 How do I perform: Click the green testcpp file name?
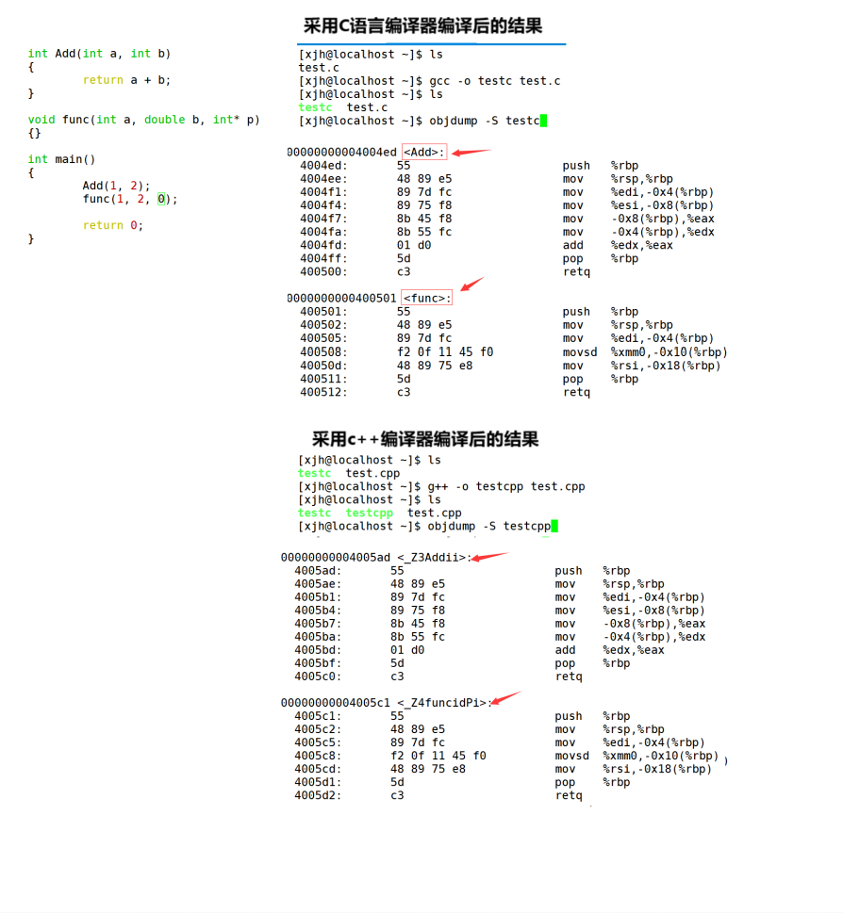coord(369,513)
